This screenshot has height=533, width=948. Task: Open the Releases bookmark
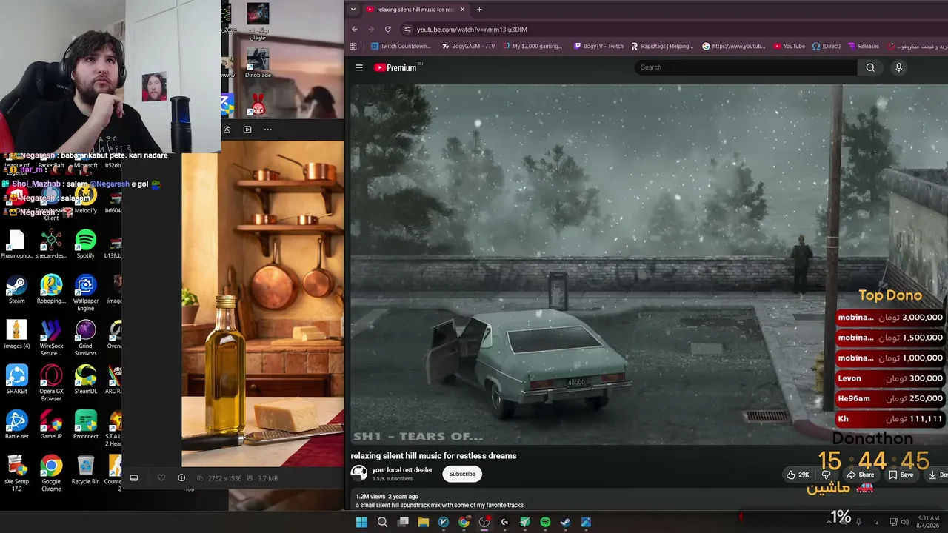(864, 46)
